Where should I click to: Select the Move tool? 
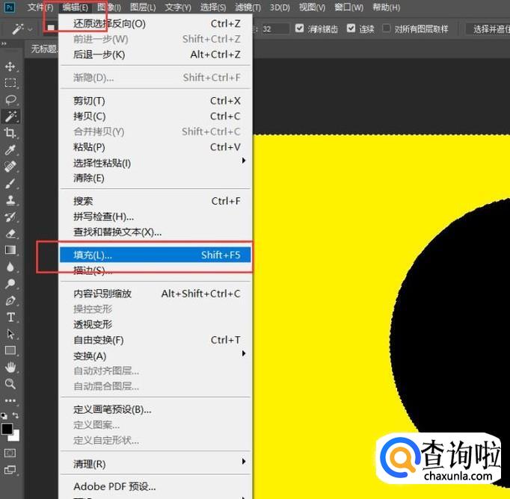(x=10, y=66)
